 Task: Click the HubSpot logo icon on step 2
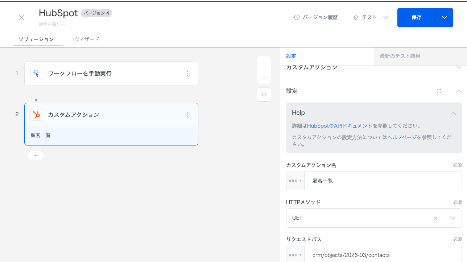coord(36,115)
